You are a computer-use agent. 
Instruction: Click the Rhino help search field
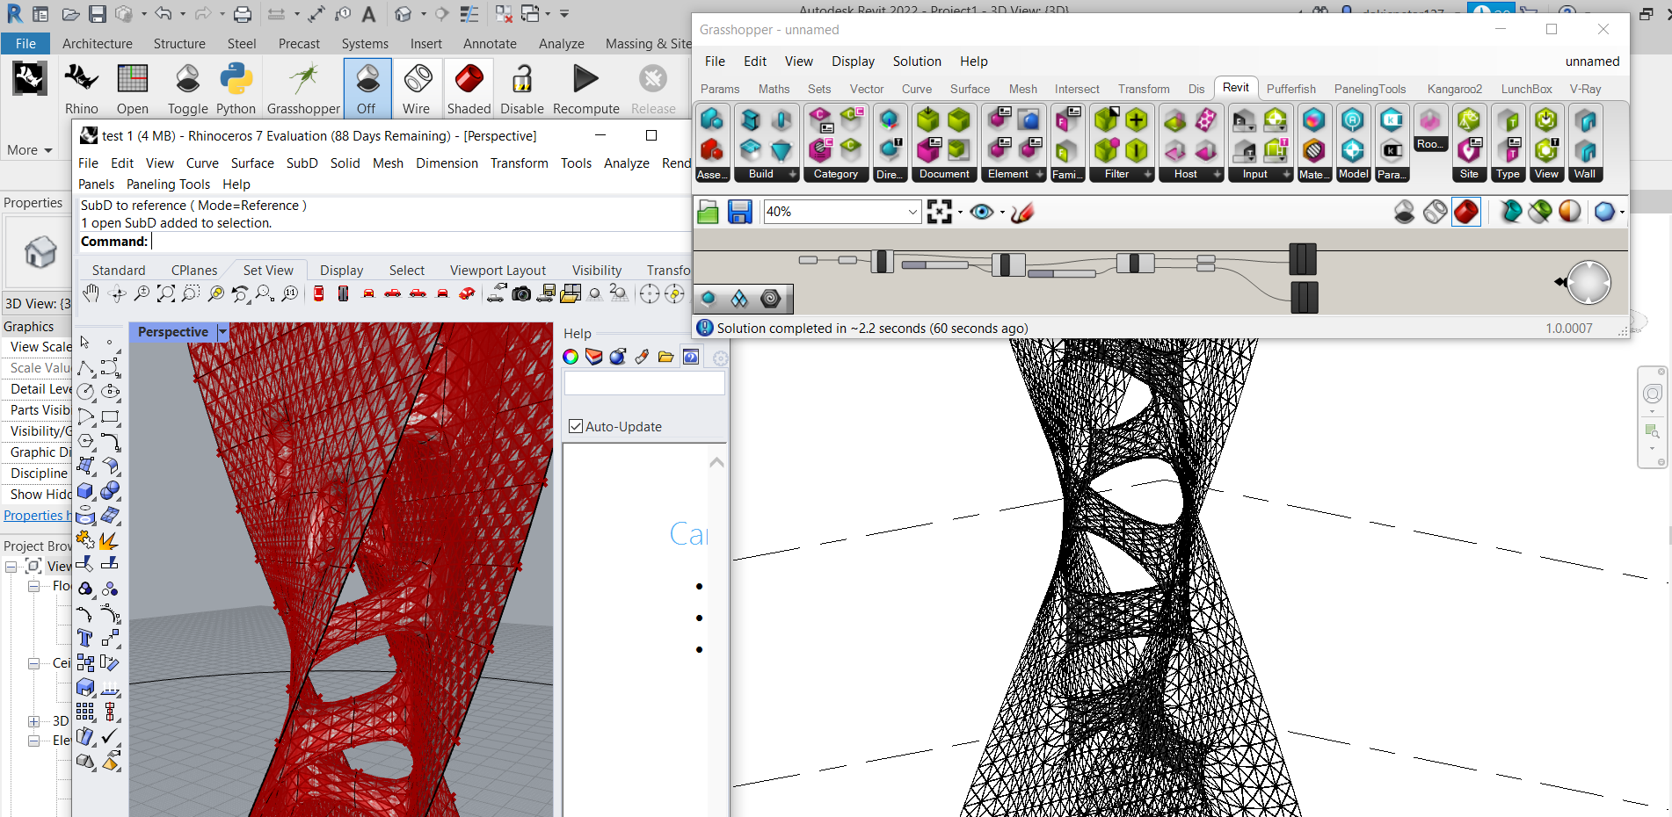644,383
